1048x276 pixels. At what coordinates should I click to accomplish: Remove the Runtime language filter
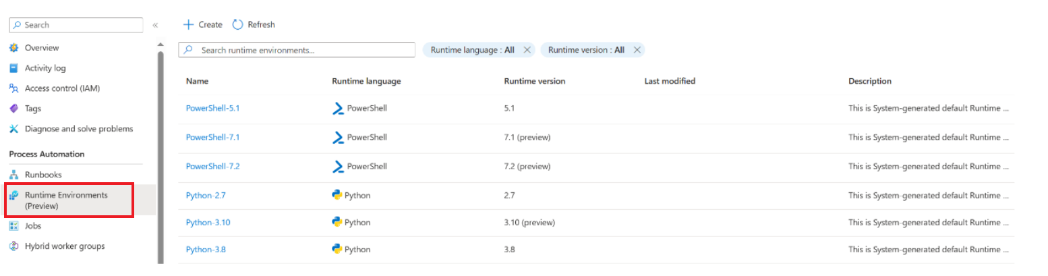(527, 50)
